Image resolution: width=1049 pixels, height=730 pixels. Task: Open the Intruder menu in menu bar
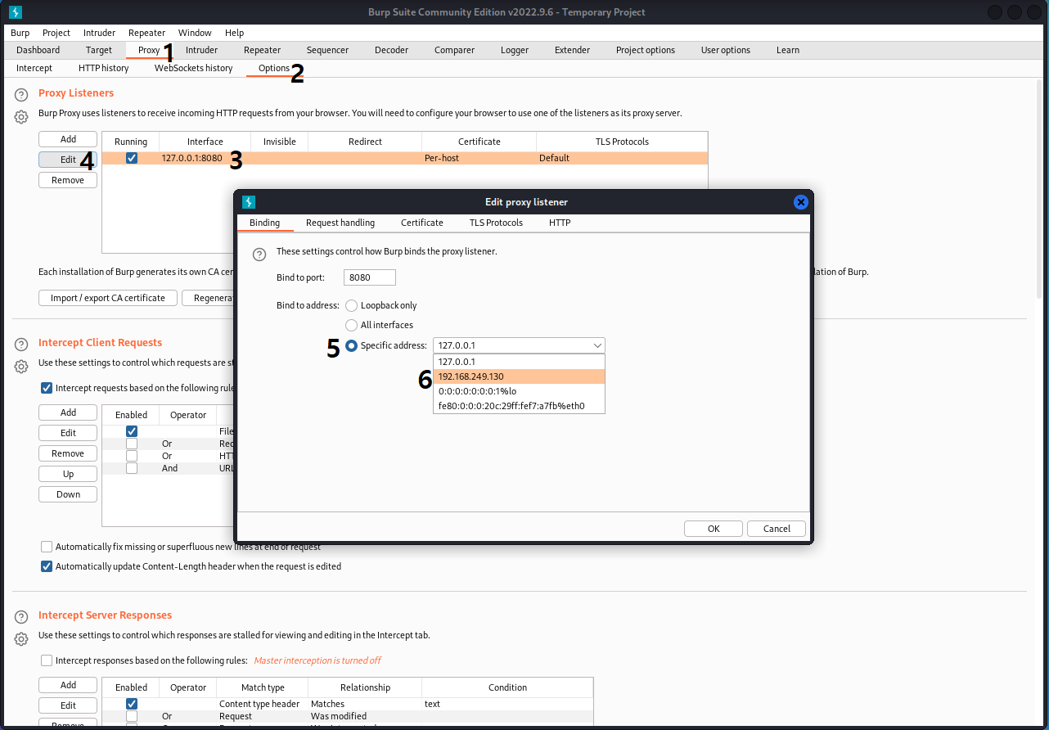(99, 33)
